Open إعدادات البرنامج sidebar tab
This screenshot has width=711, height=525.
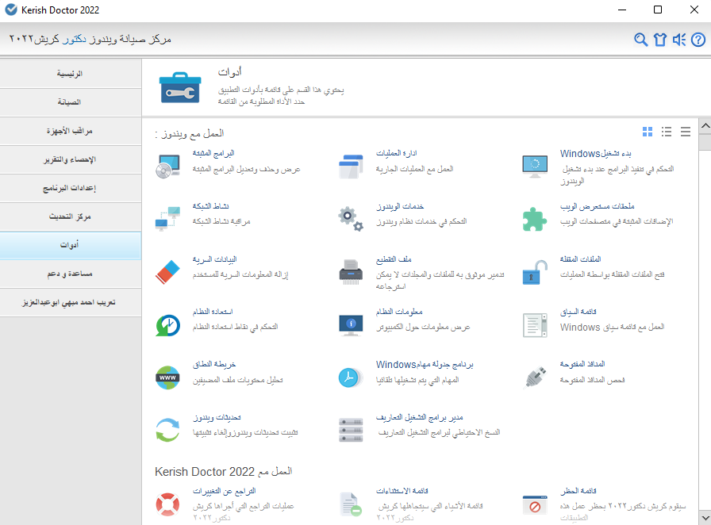coord(71,188)
